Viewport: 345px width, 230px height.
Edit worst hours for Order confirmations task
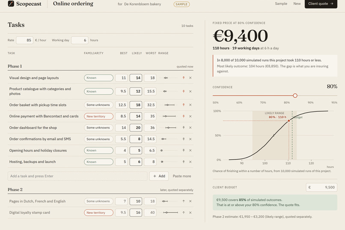pos(150,139)
